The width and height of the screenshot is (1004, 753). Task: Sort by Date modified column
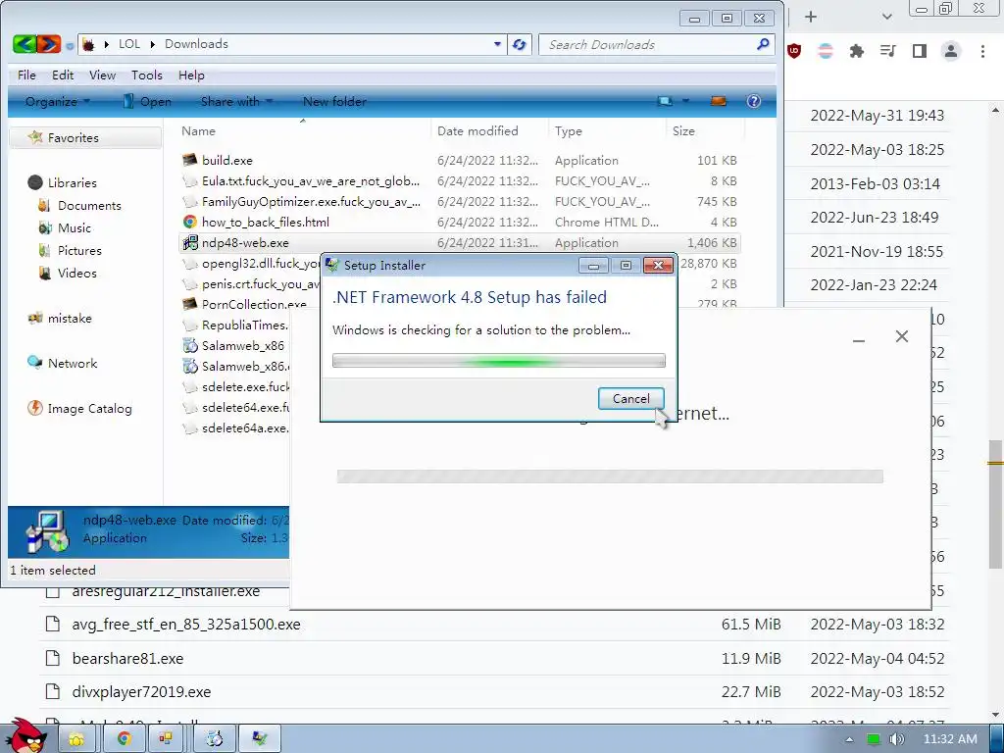coord(490,130)
